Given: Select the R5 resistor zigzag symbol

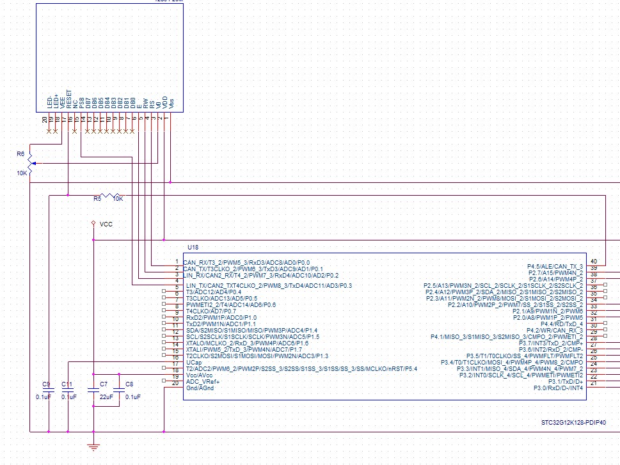Looking at the screenshot, I should point(110,195).
